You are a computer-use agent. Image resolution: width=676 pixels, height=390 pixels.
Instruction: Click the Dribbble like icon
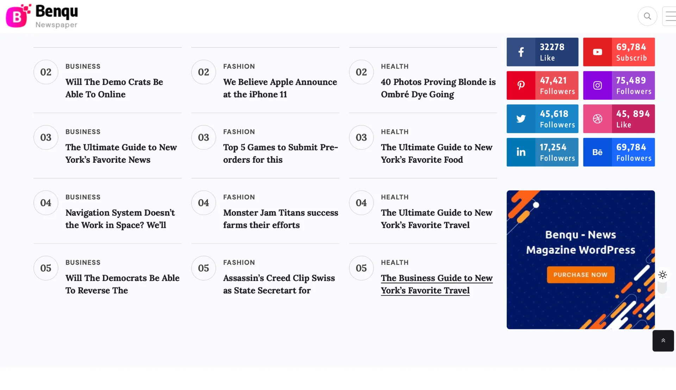pos(597,119)
